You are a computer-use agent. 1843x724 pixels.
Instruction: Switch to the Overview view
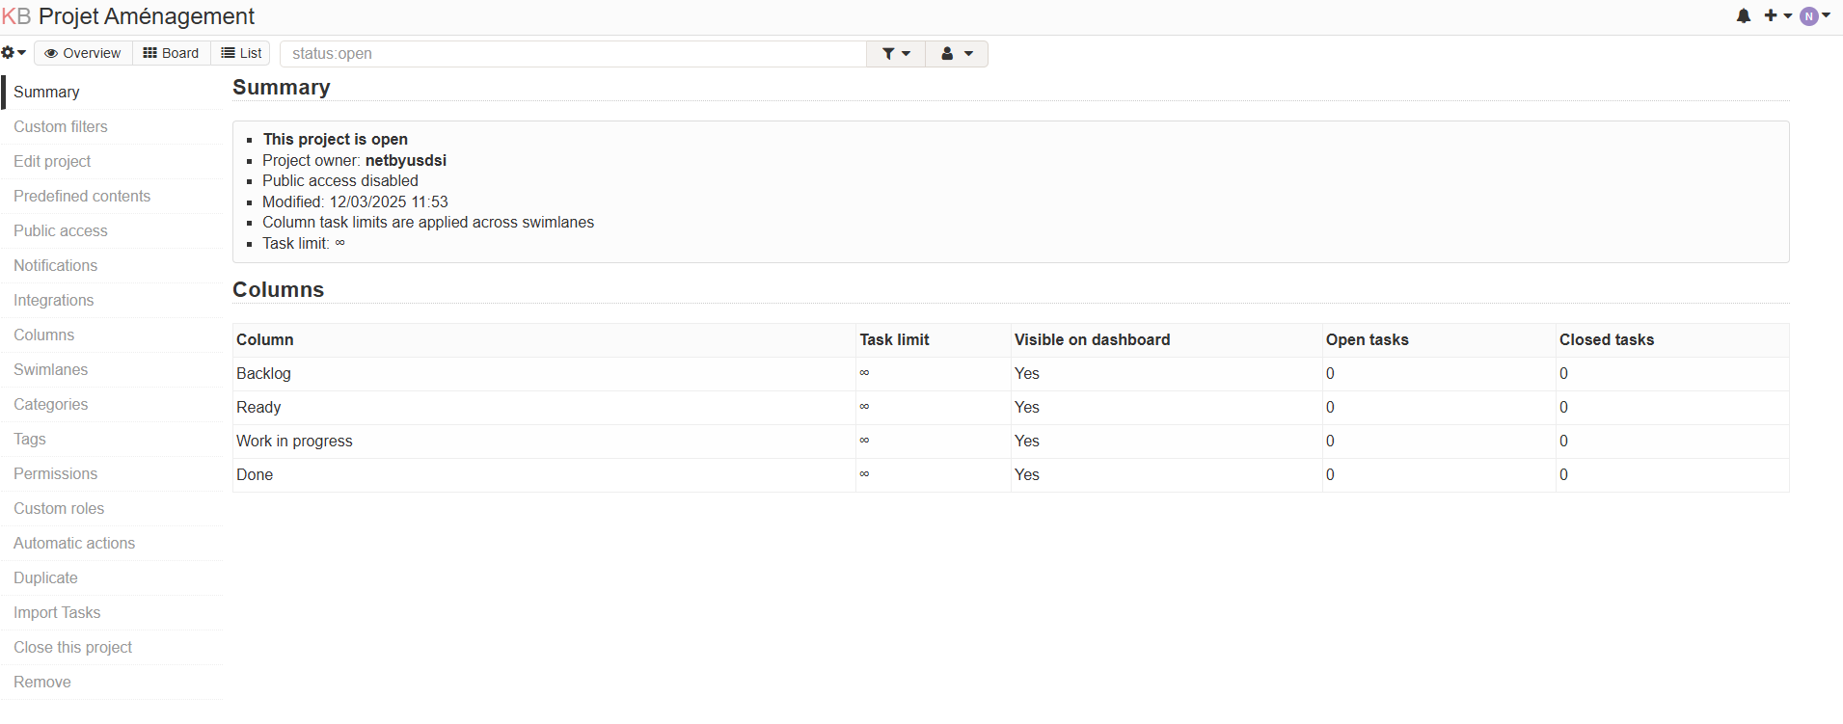point(83,53)
